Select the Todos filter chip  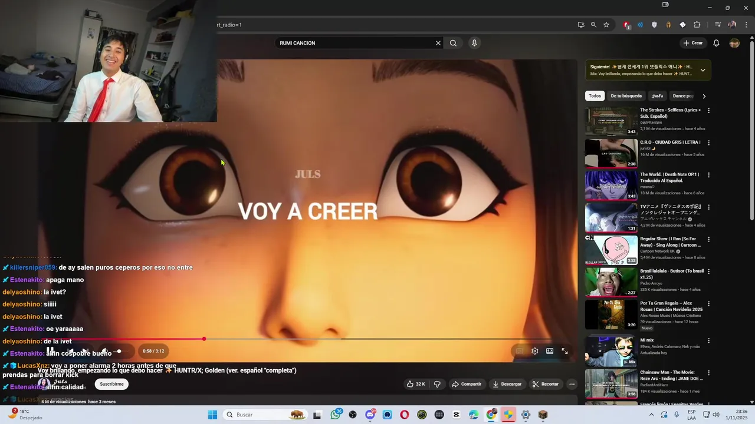pos(595,96)
